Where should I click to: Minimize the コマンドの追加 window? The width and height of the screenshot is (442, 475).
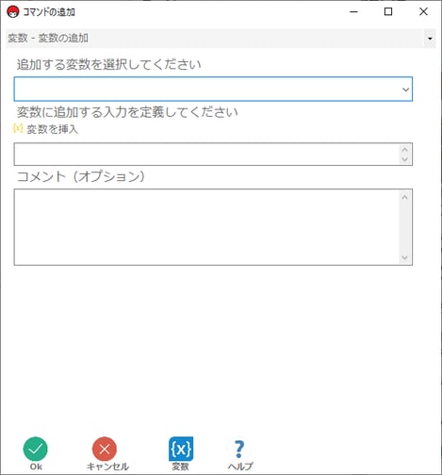pos(354,12)
